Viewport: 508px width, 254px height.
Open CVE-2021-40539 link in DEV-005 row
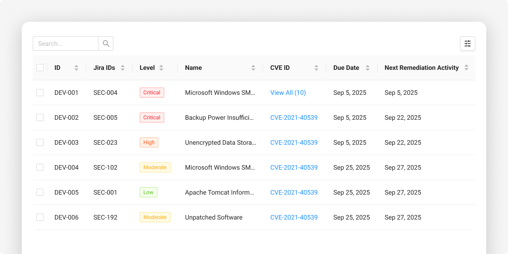point(294,192)
